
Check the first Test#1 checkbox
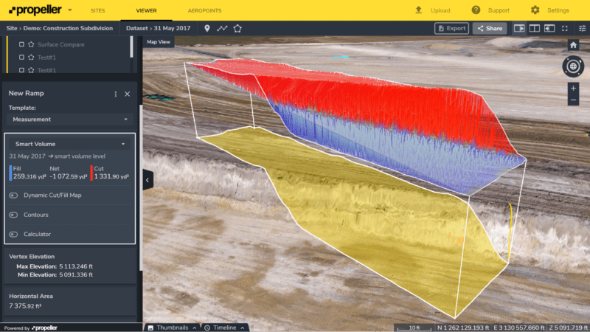click(21, 58)
